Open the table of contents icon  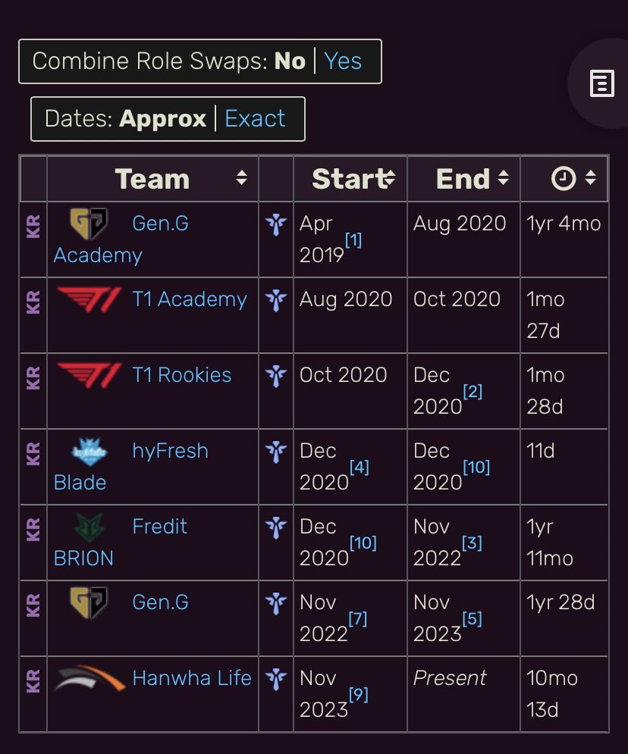(602, 83)
